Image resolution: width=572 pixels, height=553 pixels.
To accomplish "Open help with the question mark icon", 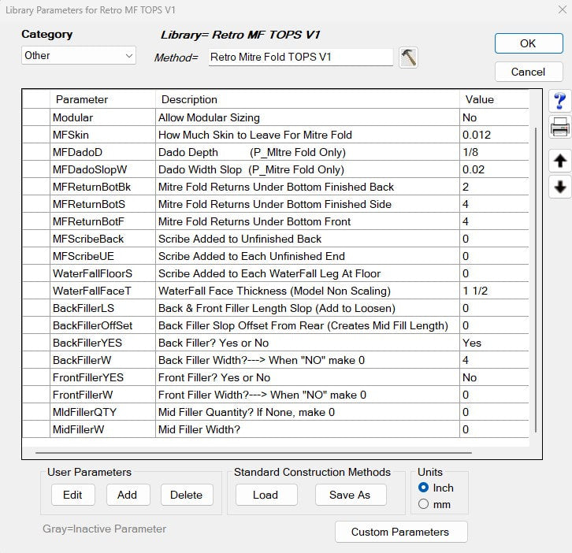I will click(x=559, y=101).
